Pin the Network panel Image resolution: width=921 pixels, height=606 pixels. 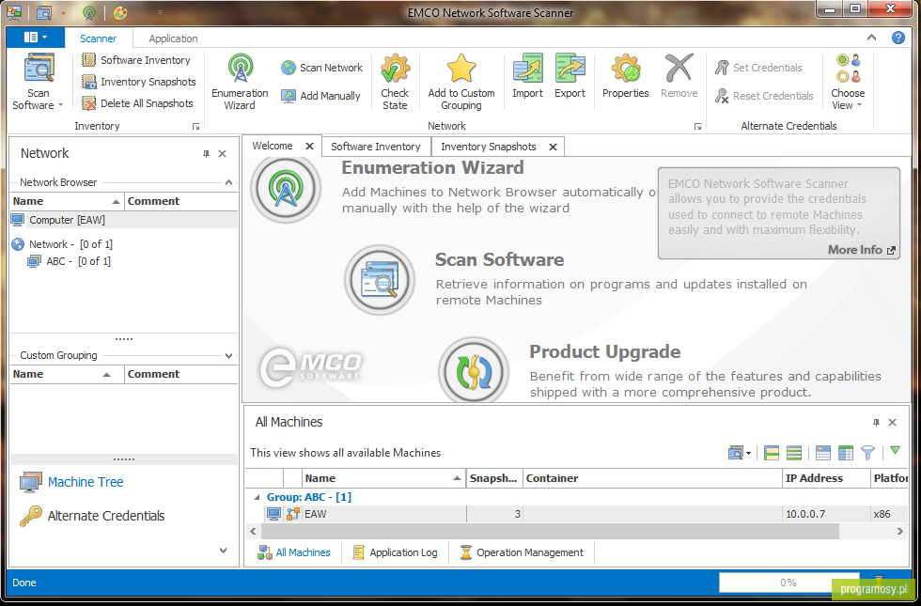(x=206, y=153)
